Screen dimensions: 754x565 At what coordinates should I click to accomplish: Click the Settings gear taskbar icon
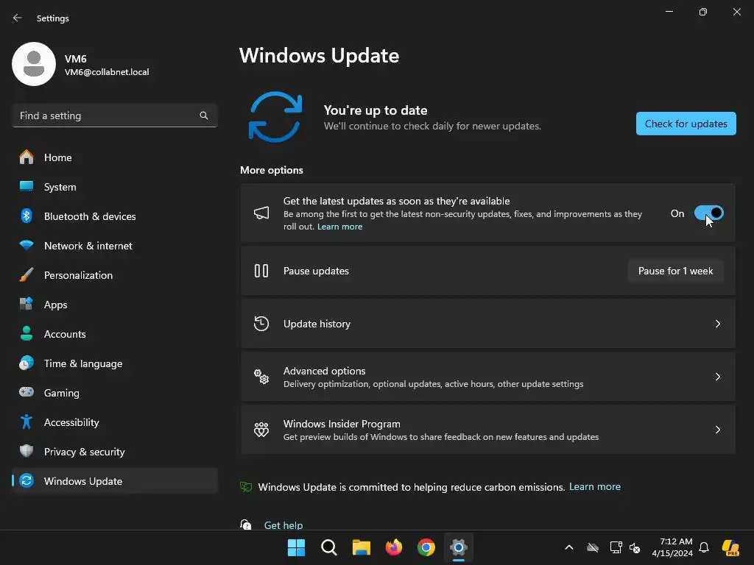point(459,547)
